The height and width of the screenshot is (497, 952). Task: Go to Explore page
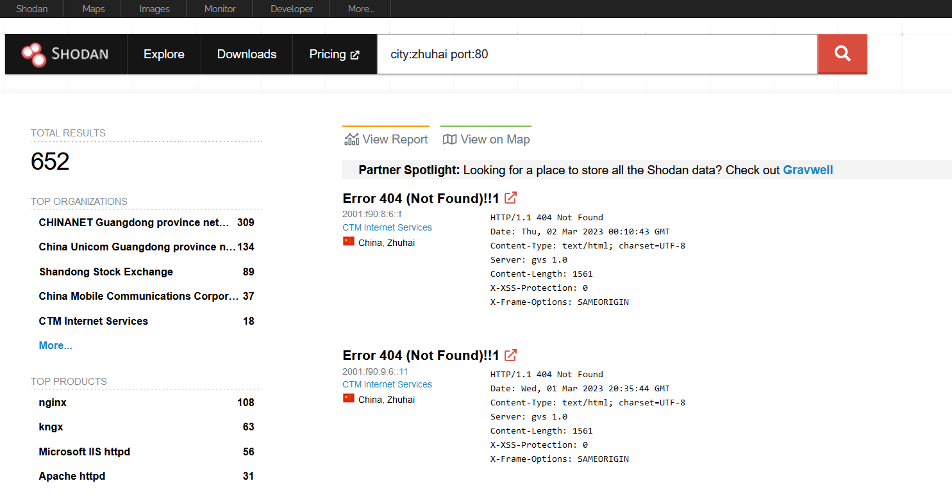point(164,54)
